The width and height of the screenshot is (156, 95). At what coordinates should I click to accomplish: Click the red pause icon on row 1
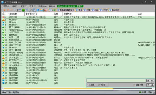(3, 17)
